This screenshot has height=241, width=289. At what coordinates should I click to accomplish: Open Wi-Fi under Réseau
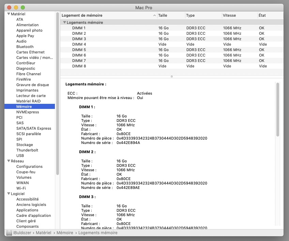[x=21, y=188]
